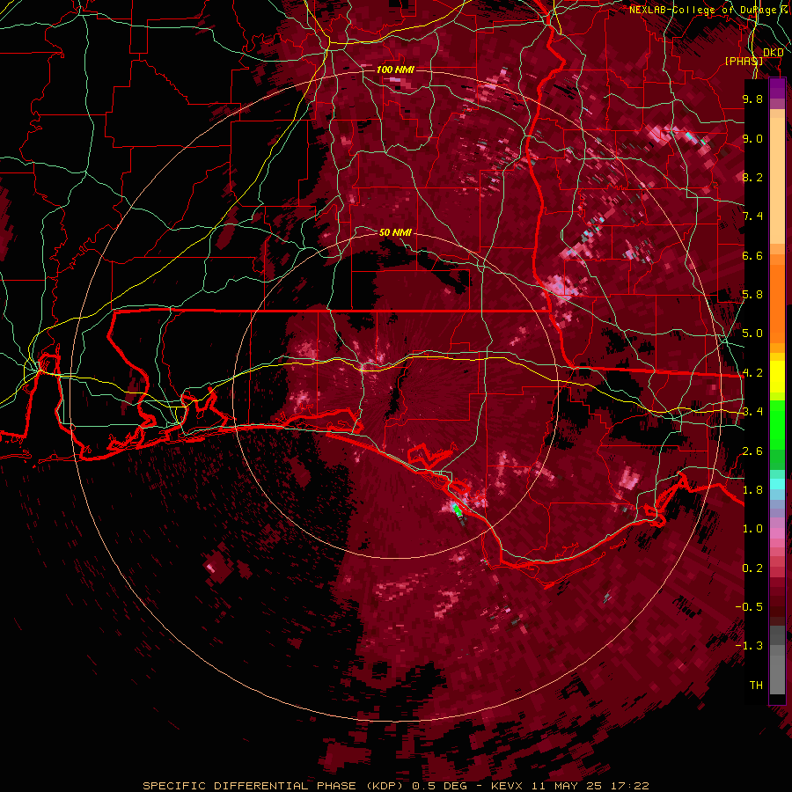Click the 0.2 legend value

(x=752, y=568)
